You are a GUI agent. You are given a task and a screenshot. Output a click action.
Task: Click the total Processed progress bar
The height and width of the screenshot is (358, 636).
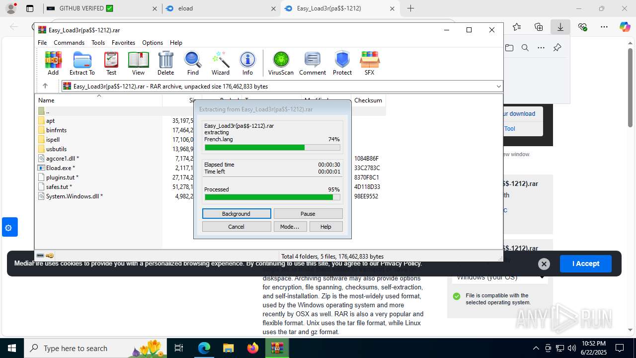click(272, 197)
